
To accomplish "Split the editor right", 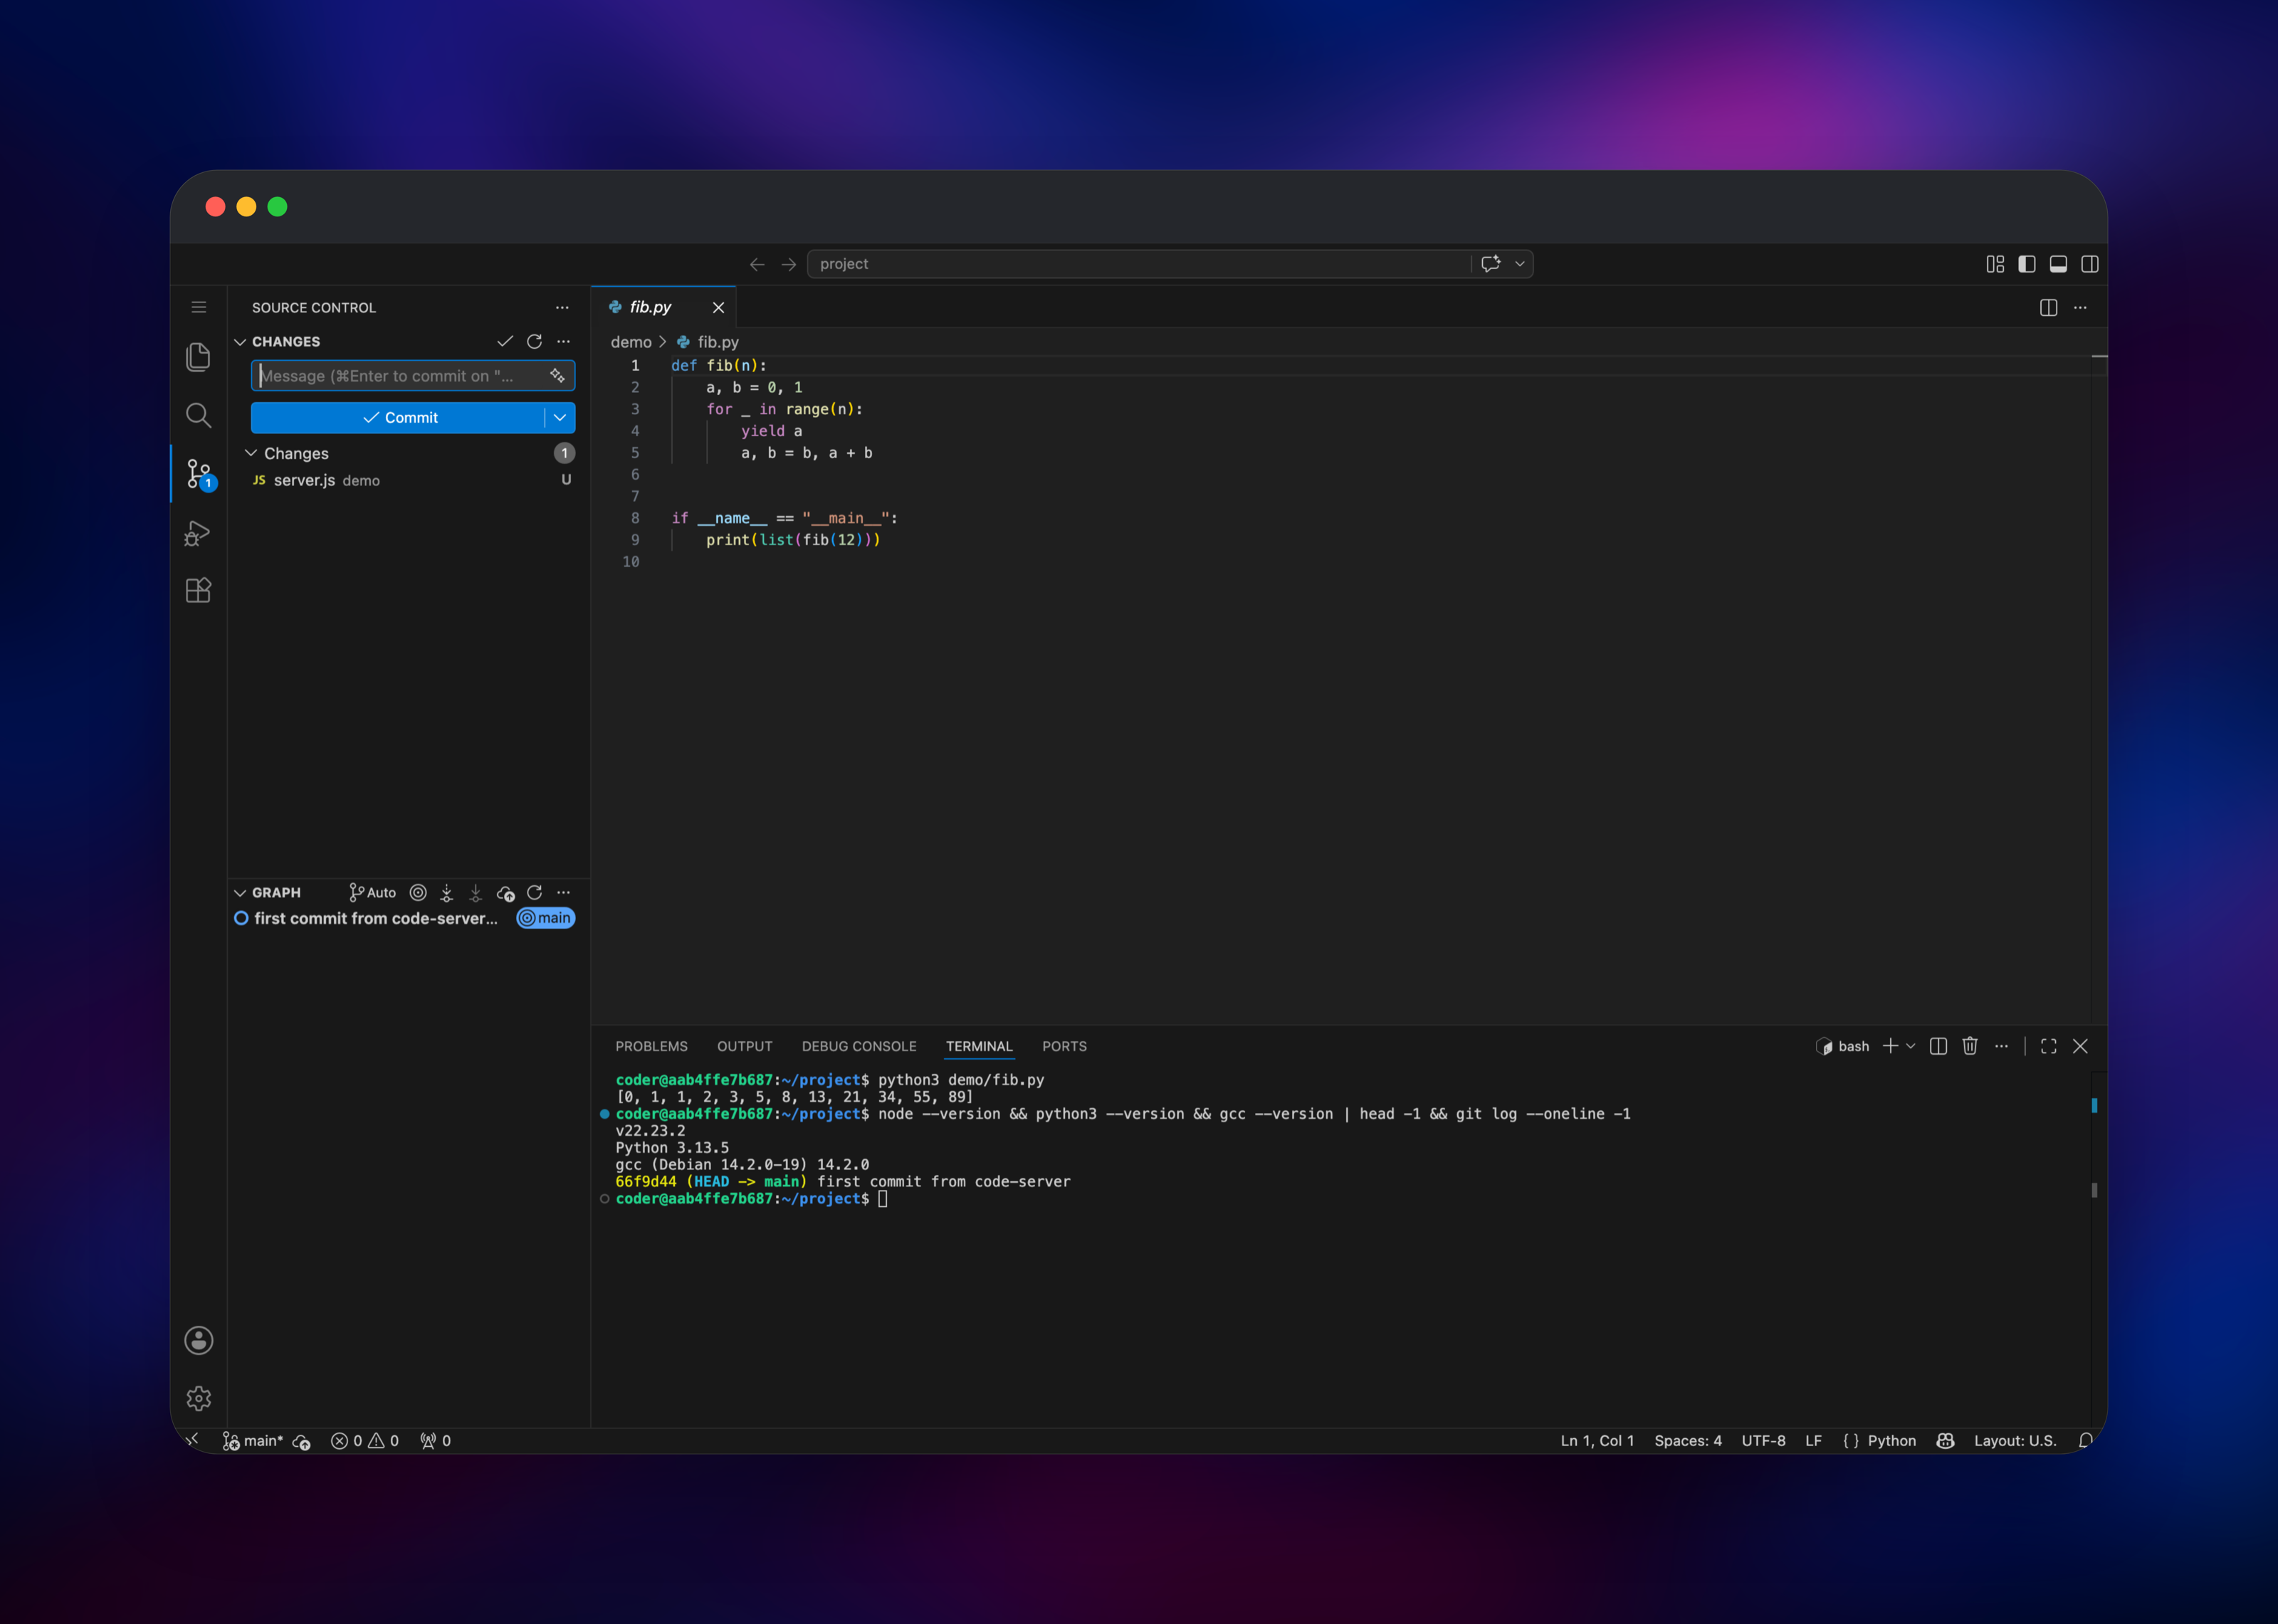I will point(2048,307).
